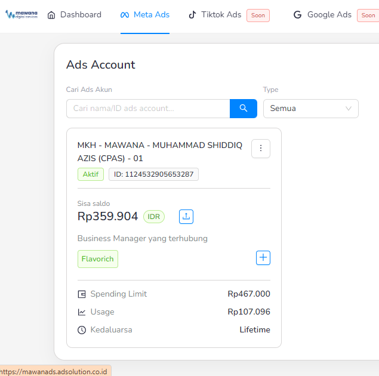Click the Rp467.000 spending limit value
The height and width of the screenshot is (376, 379).
(x=249, y=294)
